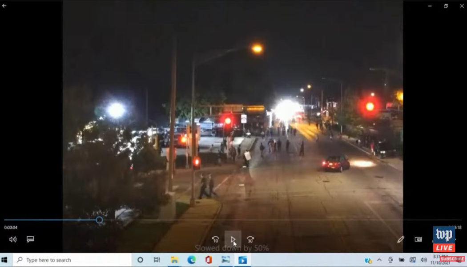Viewport: 467px width, 267px height.
Task: Click the video progress slider
Action: click(99, 220)
